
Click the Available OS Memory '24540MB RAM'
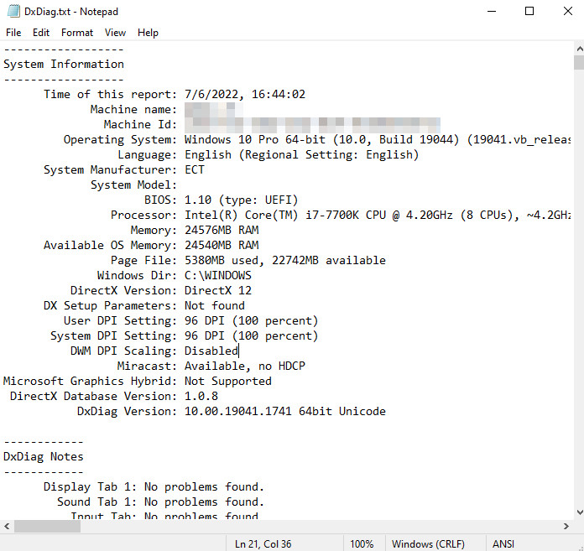[222, 245]
